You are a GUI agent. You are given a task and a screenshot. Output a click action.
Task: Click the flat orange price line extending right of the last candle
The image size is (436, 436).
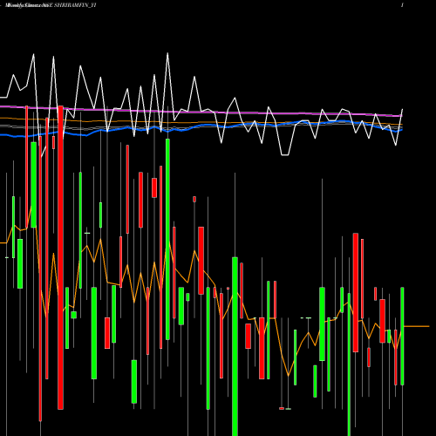tap(416, 326)
